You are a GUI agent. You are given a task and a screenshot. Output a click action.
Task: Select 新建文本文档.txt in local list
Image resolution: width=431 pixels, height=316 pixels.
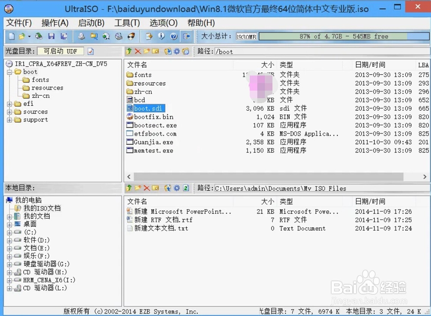coord(161,229)
